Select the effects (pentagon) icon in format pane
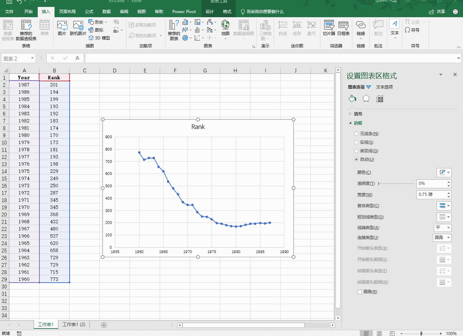 click(x=366, y=98)
